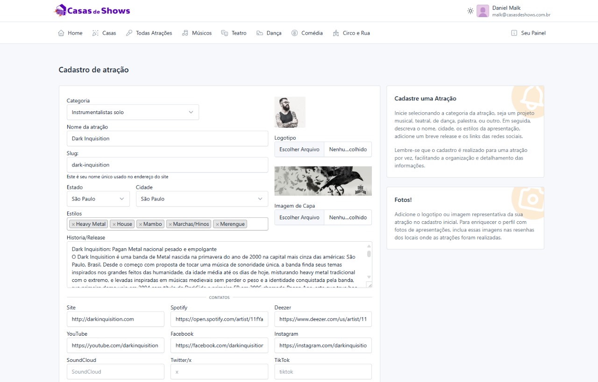
Task: Remove the Heavy Metal style tag
Action: click(73, 224)
